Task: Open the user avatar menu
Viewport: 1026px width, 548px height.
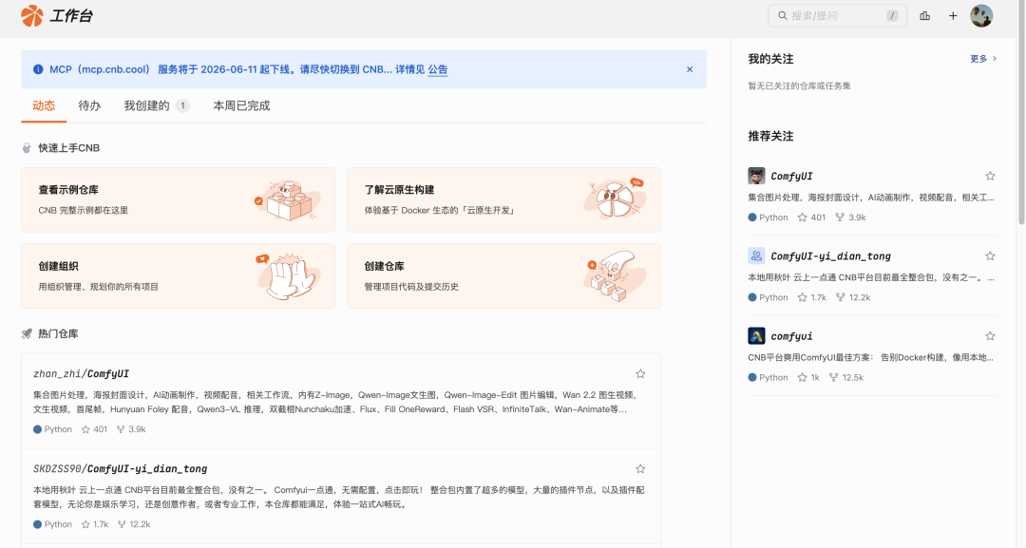Action: [x=981, y=16]
